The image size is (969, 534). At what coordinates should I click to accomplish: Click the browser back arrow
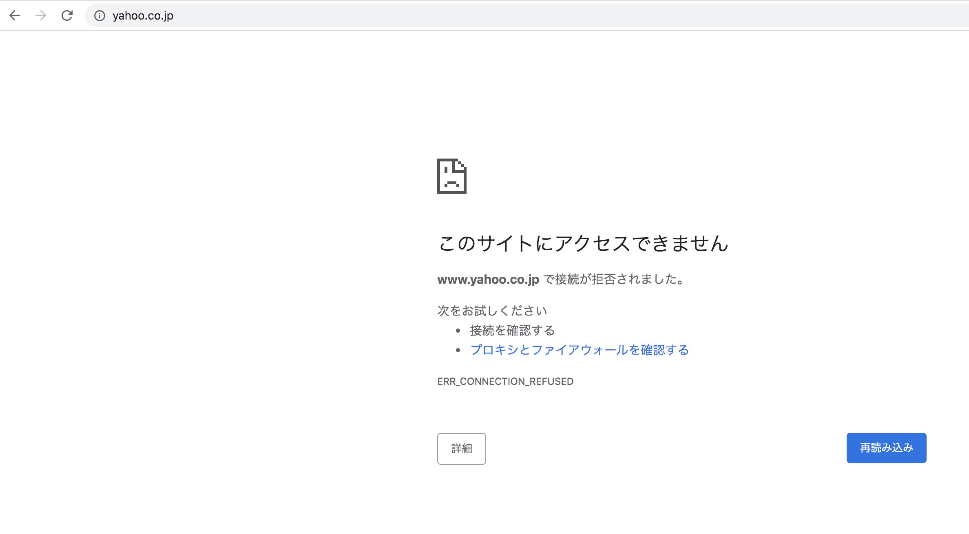(15, 15)
